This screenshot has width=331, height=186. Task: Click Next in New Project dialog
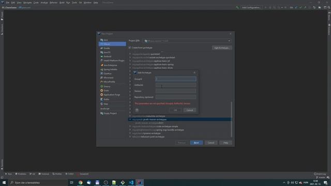tap(196, 143)
